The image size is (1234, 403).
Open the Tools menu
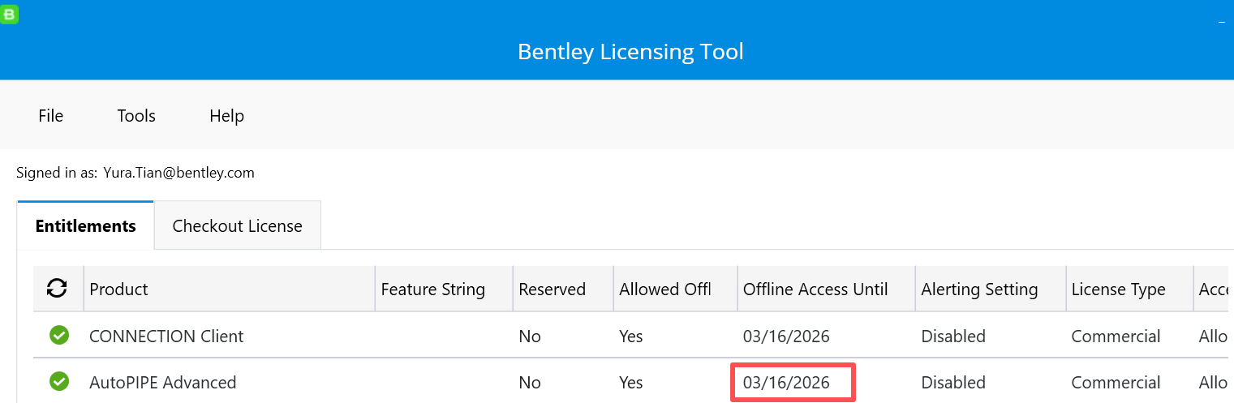coord(136,116)
